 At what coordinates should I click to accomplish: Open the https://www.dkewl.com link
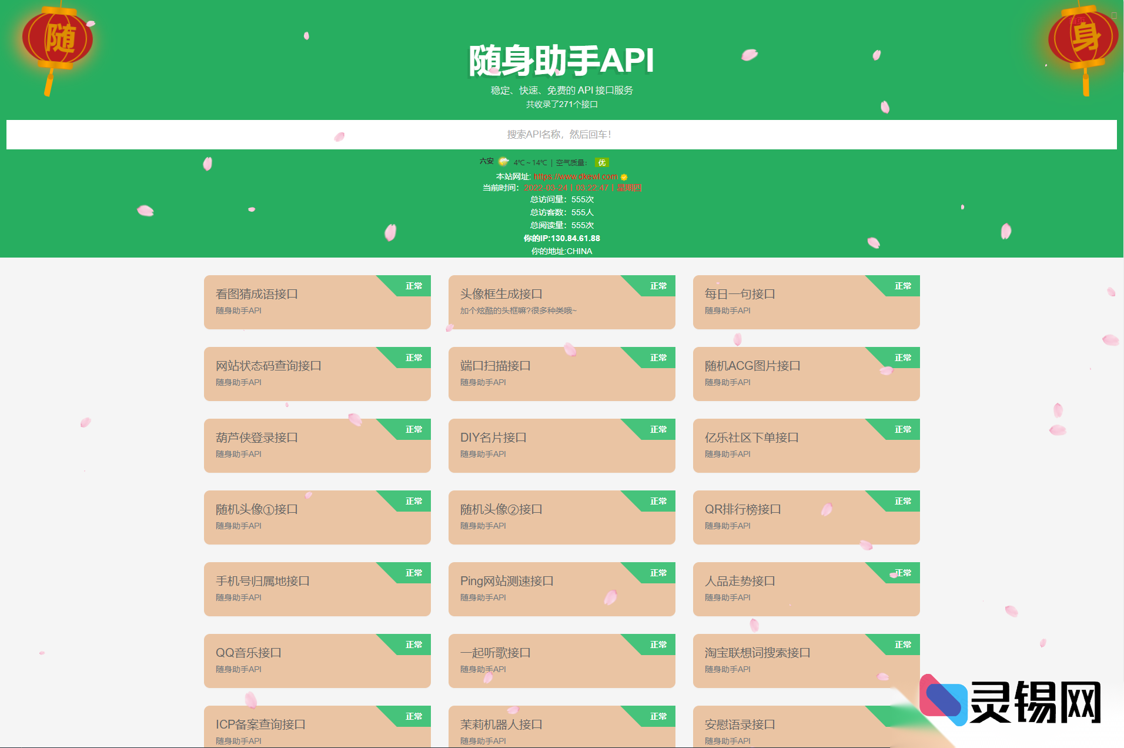point(575,177)
